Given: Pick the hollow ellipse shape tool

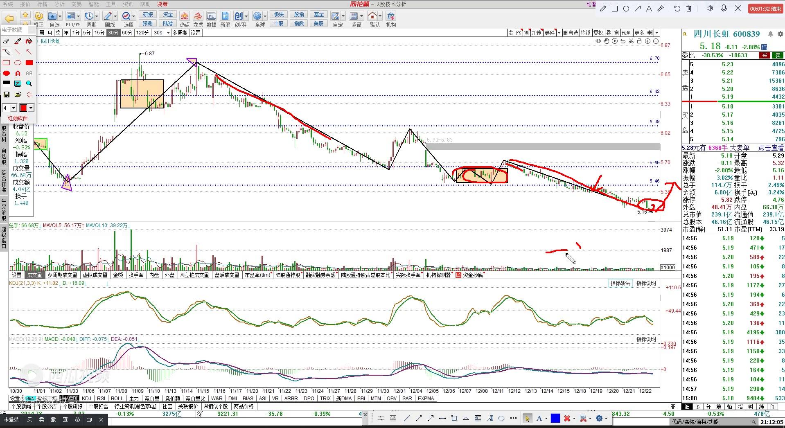Looking at the screenshot, I should (x=18, y=63).
